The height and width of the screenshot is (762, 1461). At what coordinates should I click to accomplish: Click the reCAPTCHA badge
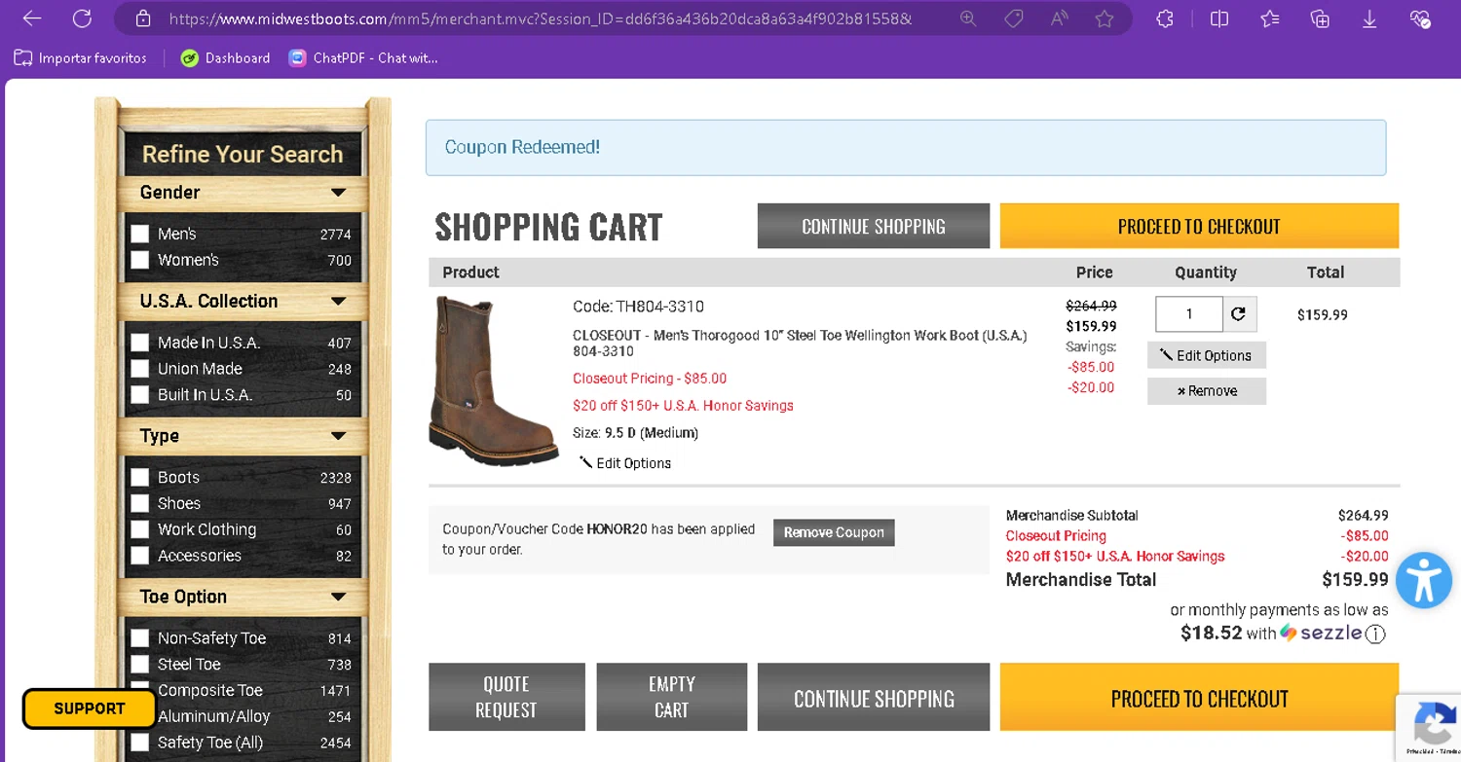coord(1430,727)
